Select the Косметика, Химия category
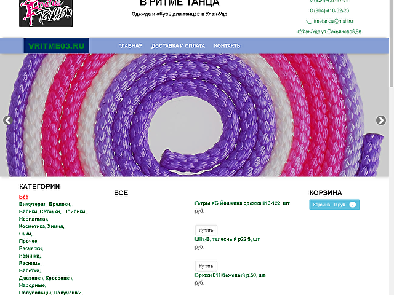 (x=42, y=226)
